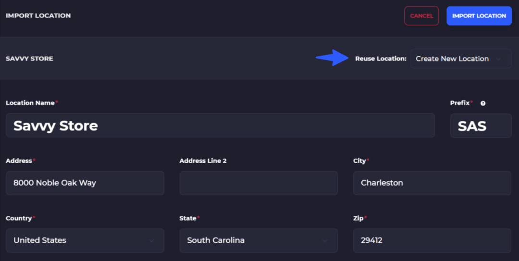Click the Cancel button
Viewport: 519px width, 261px height.
(x=421, y=16)
